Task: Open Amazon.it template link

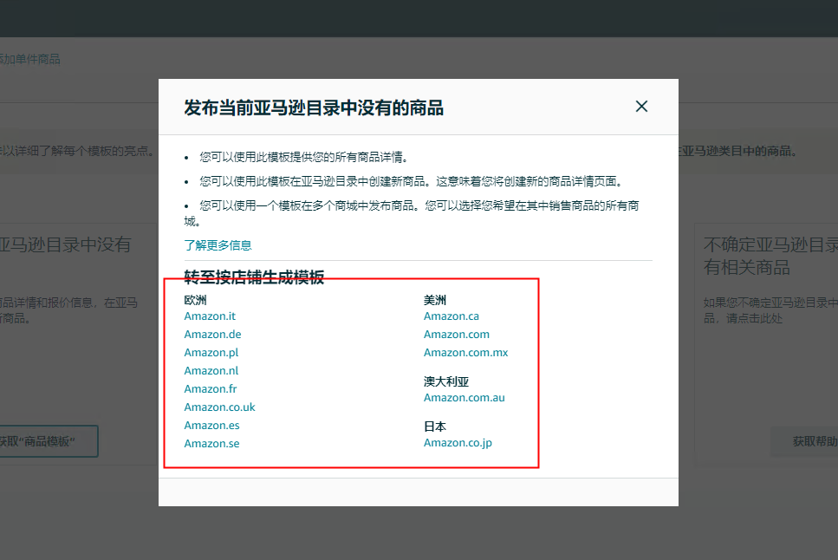Action: [x=210, y=316]
